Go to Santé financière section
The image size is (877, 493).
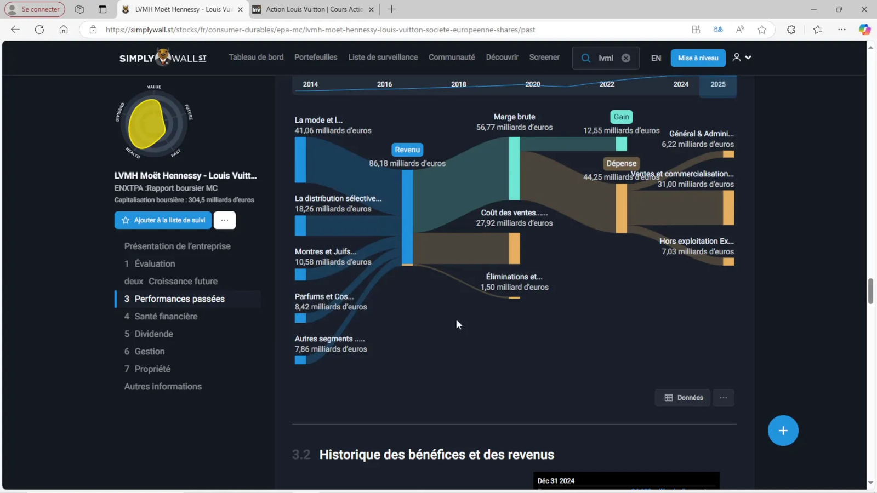pyautogui.click(x=161, y=316)
